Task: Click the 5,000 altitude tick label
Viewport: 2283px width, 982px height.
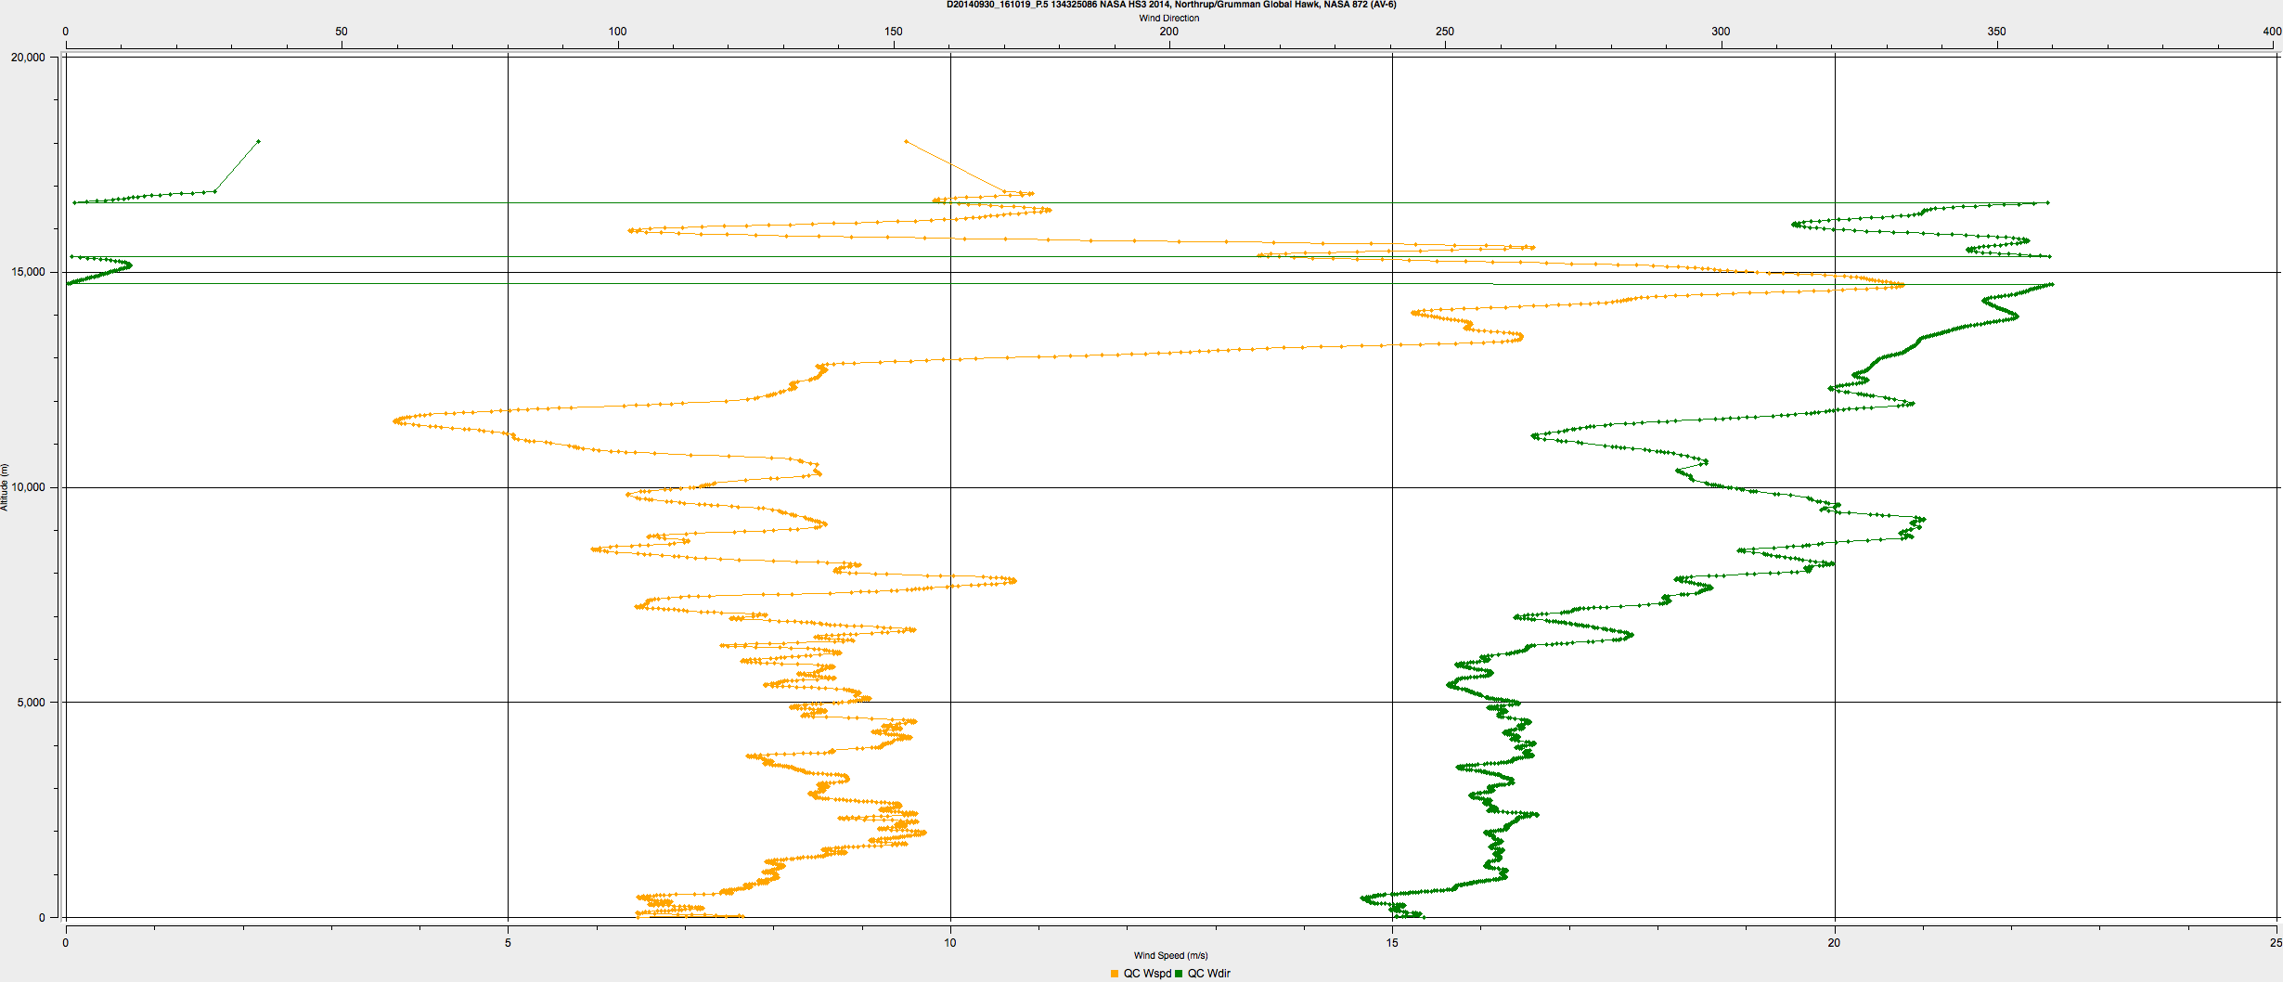Action: 31,703
